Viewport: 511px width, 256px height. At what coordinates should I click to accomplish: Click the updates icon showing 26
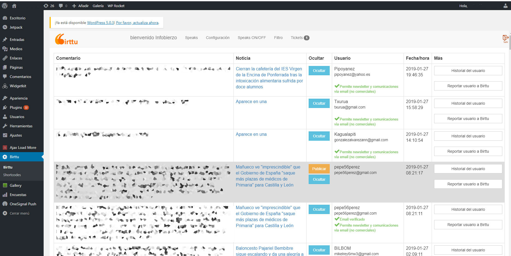46,6
